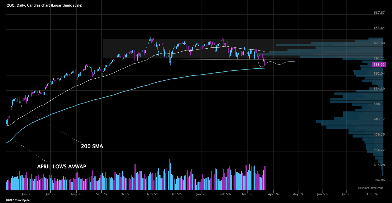Click the Aug '26 date axis label
The image size is (392, 203).
point(372,194)
